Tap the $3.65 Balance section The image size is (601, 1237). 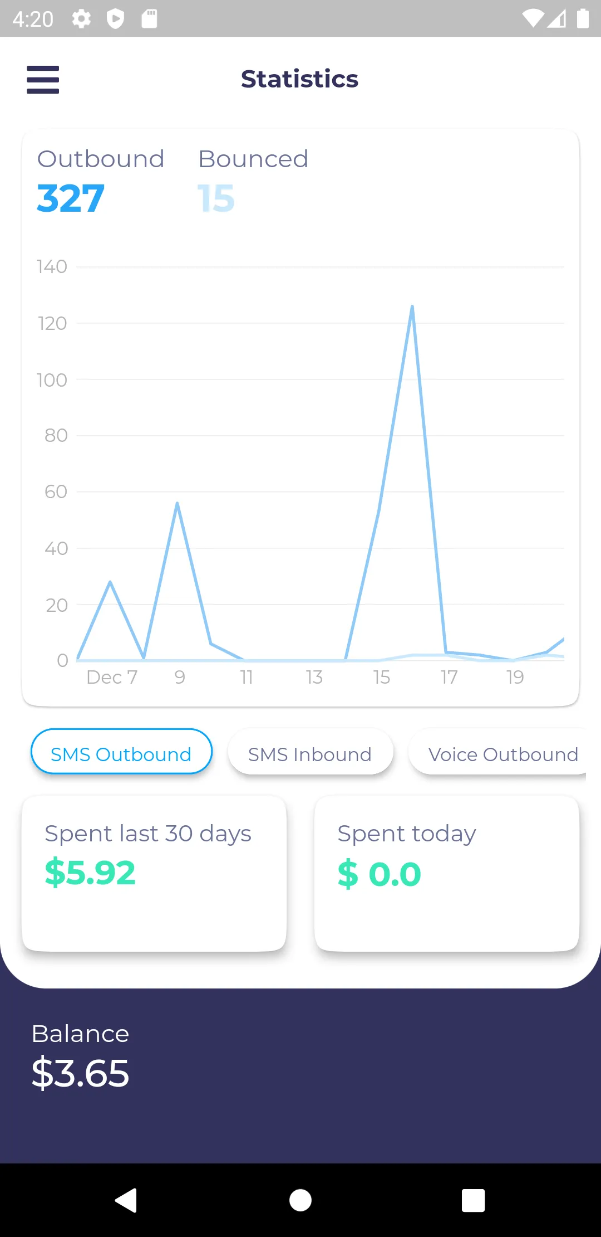coord(81,1056)
